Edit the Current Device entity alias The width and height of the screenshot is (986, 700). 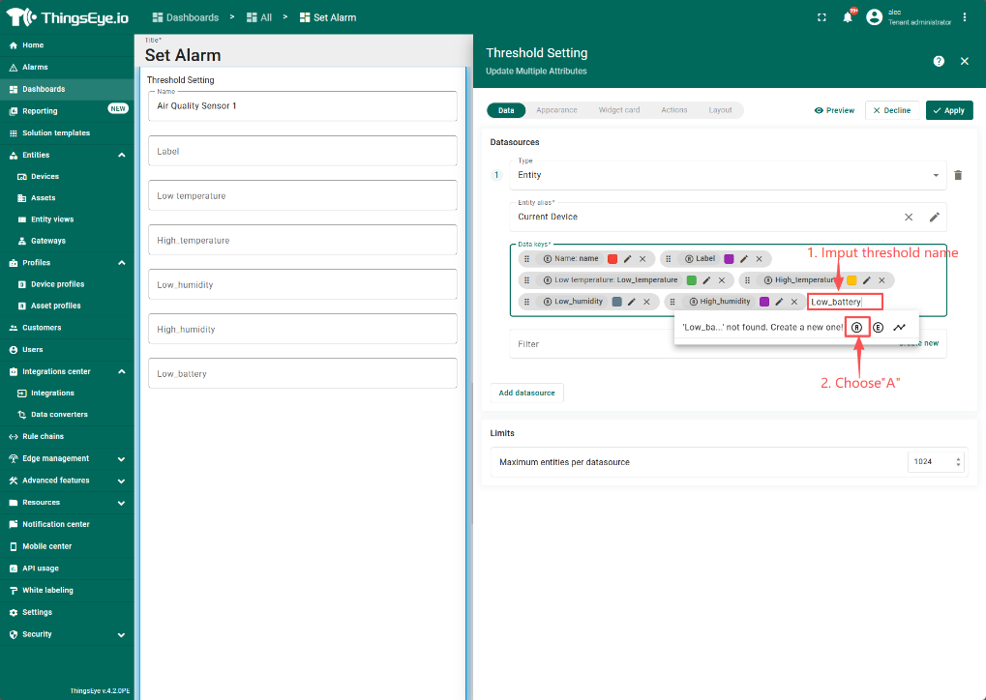tap(935, 218)
